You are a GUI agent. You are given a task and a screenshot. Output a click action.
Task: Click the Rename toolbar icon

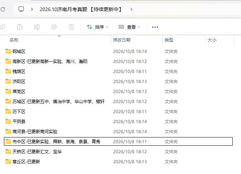[37, 27]
